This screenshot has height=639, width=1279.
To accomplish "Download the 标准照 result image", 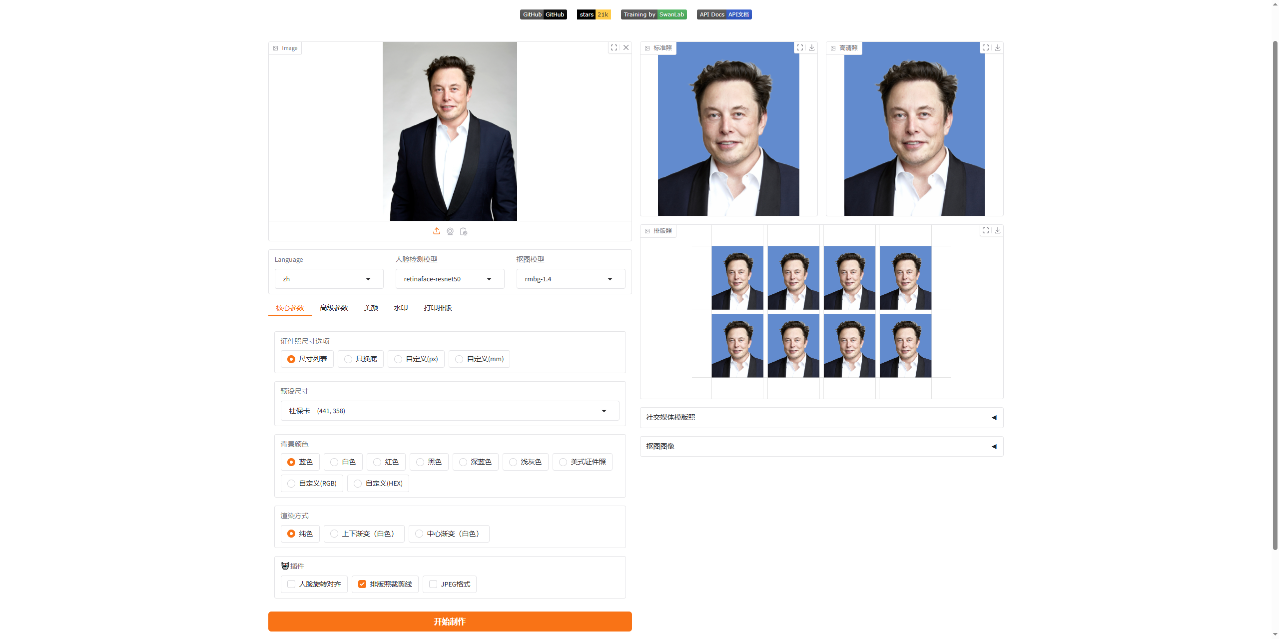I will point(812,47).
